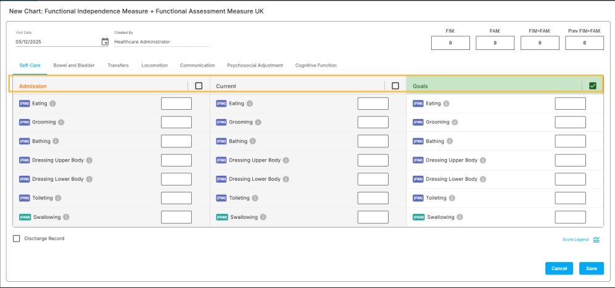615x288 pixels.
Task: Select the Goals Swallowing score field
Action: click(x=570, y=217)
